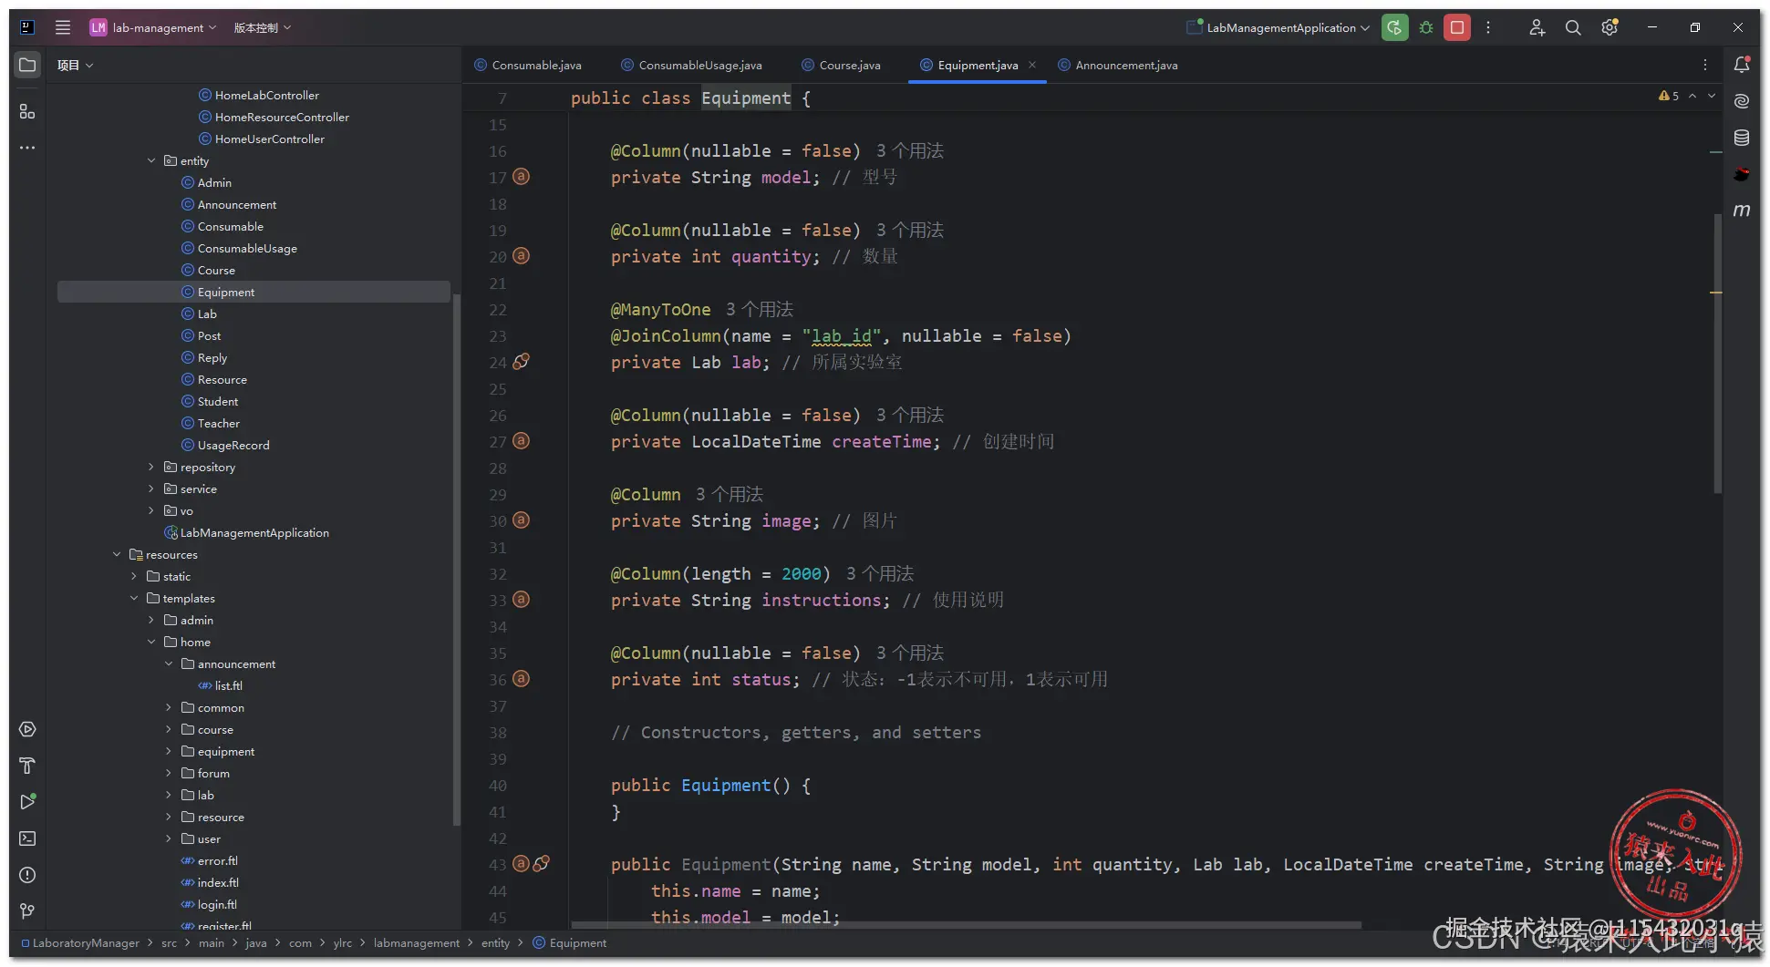Image resolution: width=1770 pixels, height=967 pixels.
Task: Rerun LabManagementApplication
Action: (x=1394, y=27)
